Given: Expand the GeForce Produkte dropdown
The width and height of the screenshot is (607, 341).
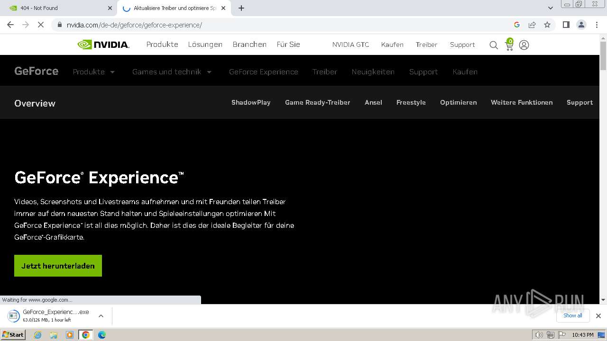Looking at the screenshot, I should pyautogui.click(x=94, y=72).
